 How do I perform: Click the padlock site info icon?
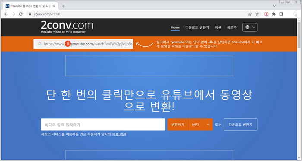point(30,14)
